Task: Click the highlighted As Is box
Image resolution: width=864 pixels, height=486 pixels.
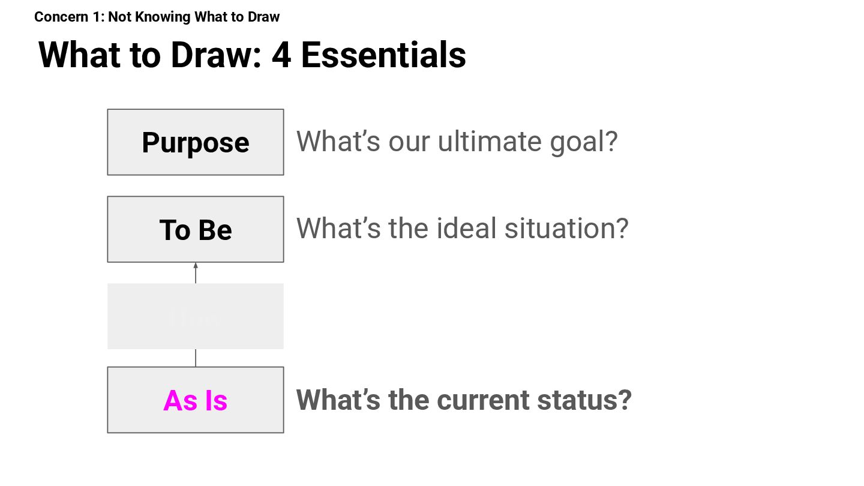Action: coord(196,400)
